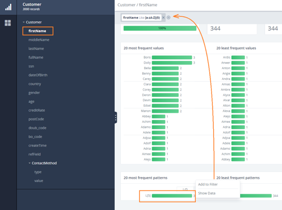This screenshot has height=210, width=282.
Task: Click the Dolly frequency bar
Action: point(172,63)
